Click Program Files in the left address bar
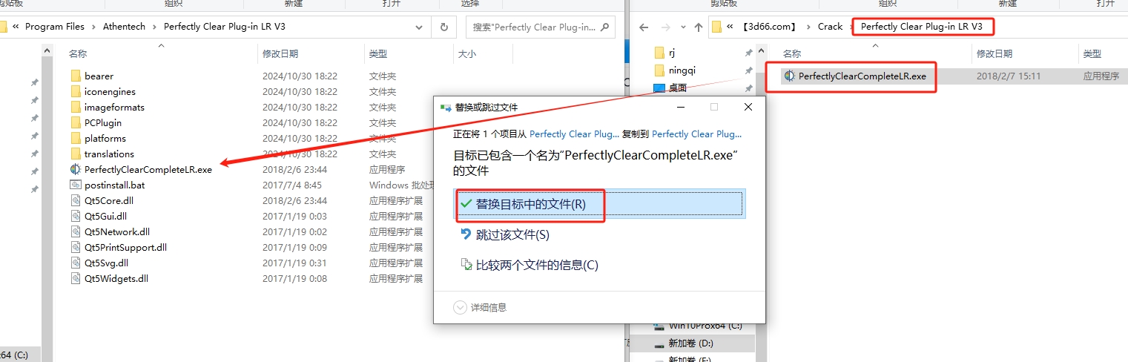This screenshot has height=362, width=1128. pyautogui.click(x=55, y=27)
